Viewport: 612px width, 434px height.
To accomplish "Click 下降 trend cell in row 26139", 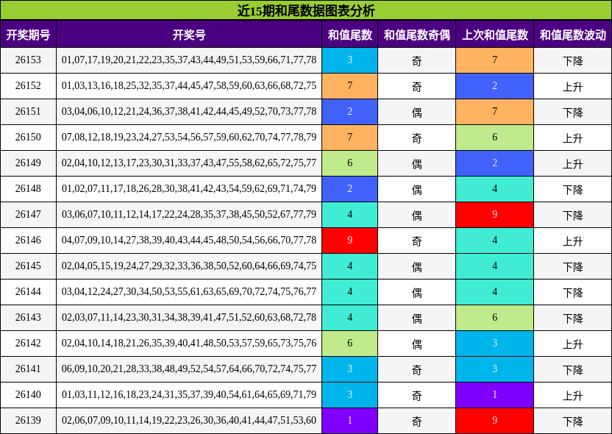I will click(x=572, y=421).
